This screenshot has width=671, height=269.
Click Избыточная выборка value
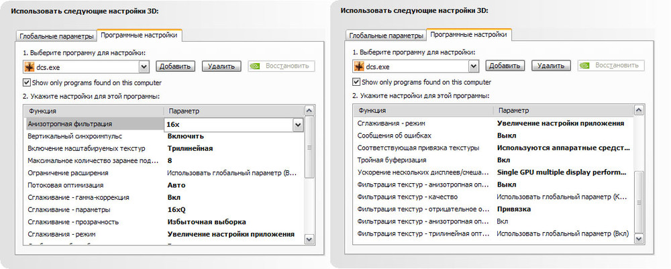click(206, 223)
